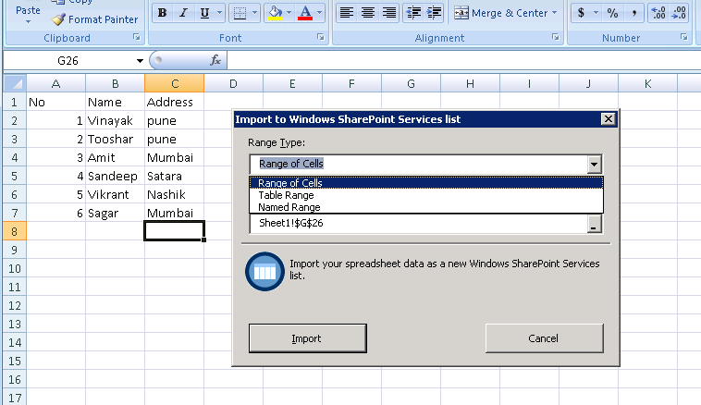701x405 pixels.
Task: Apply comma style
Action: click(x=633, y=13)
